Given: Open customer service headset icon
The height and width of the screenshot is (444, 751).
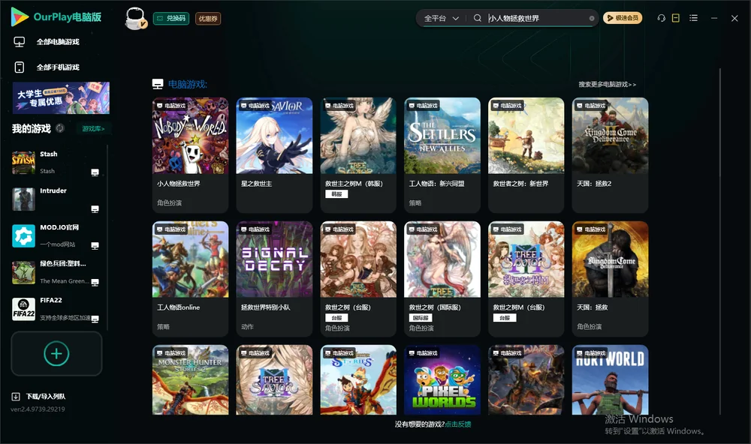Looking at the screenshot, I should point(662,18).
